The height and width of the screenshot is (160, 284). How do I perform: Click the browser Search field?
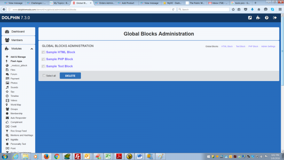click(x=203, y=10)
